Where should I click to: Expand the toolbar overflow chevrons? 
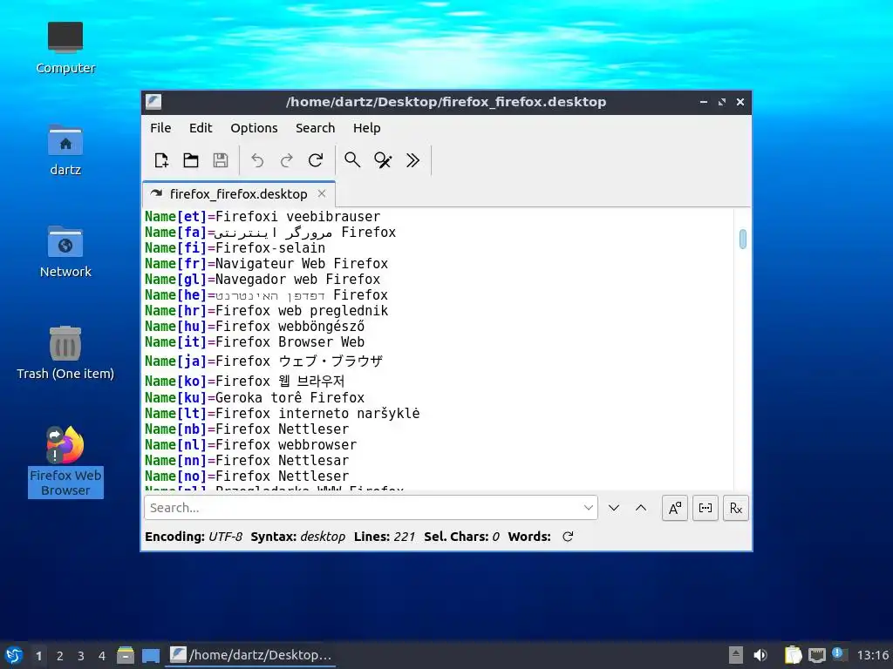point(412,160)
